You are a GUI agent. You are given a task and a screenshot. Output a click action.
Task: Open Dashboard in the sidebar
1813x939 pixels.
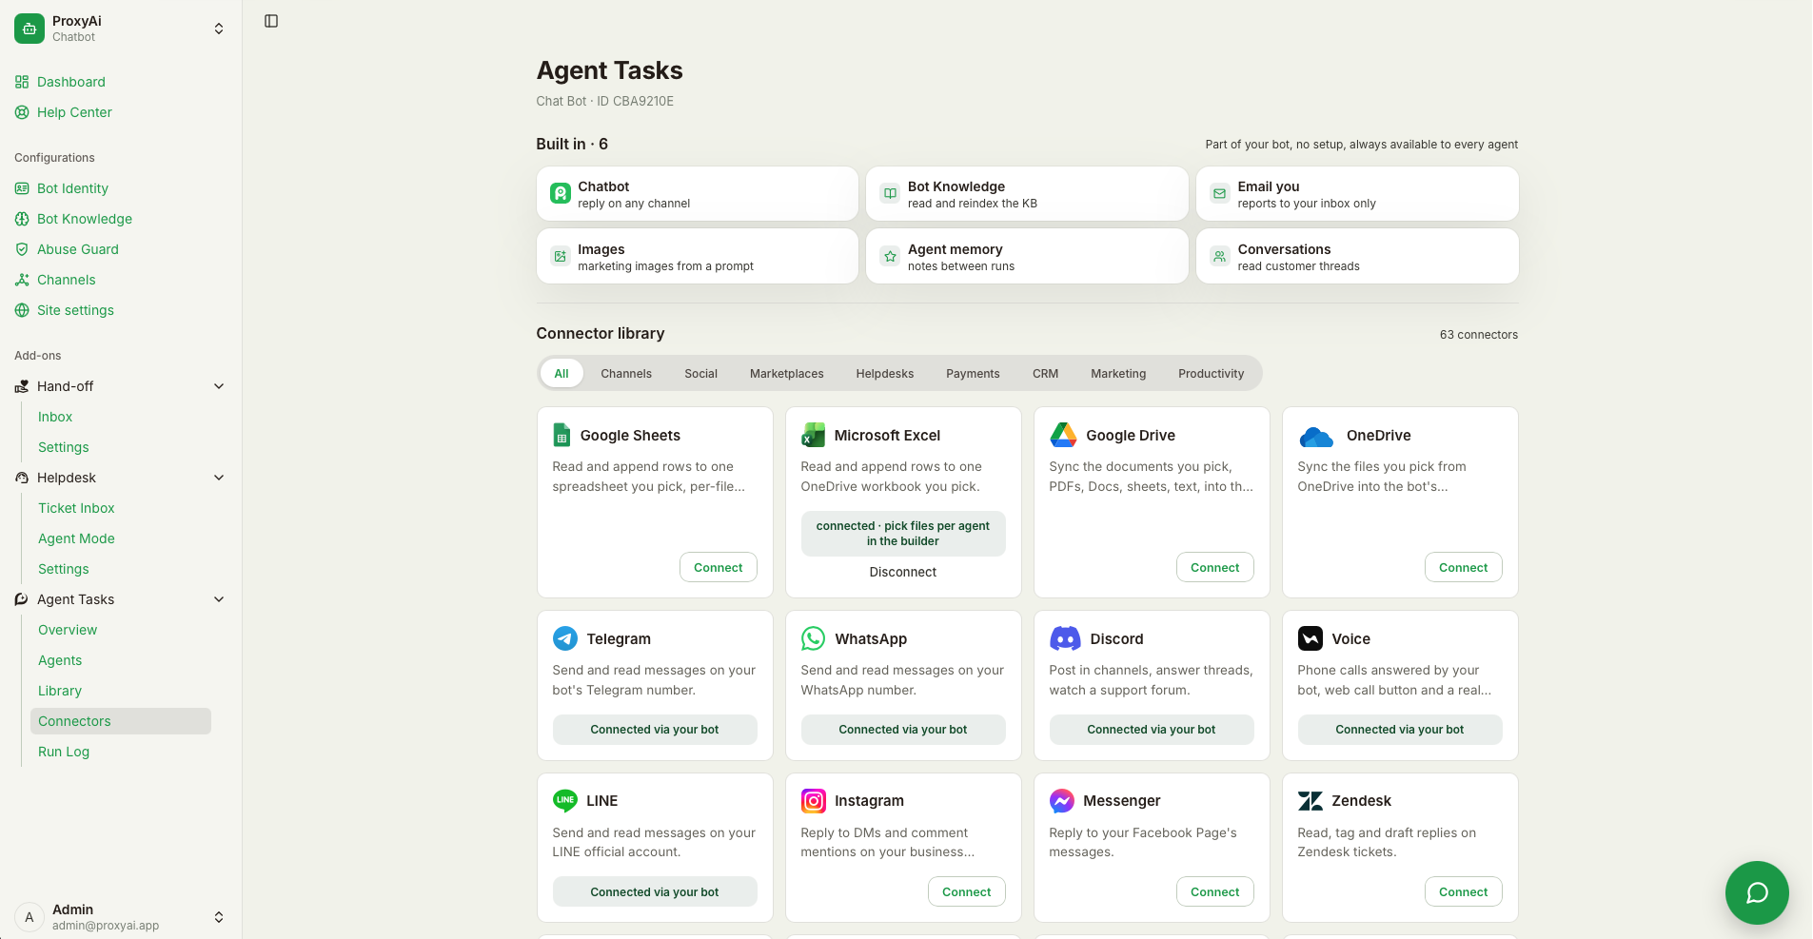tap(71, 82)
